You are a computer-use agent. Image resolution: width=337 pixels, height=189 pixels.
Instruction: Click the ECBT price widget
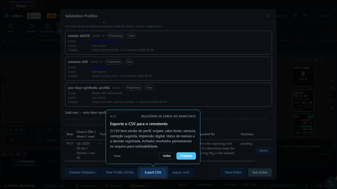pos(303,125)
